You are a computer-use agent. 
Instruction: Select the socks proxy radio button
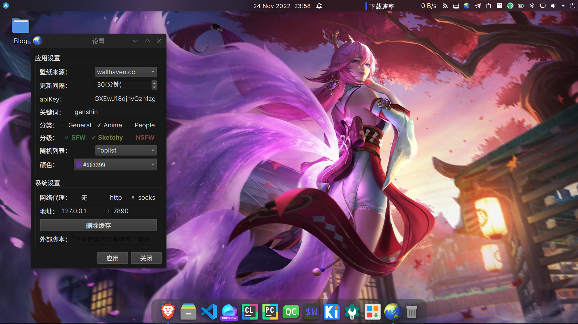(133, 198)
